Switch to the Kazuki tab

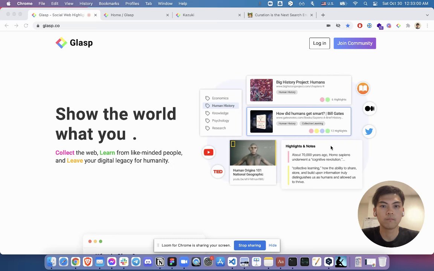tap(208, 15)
